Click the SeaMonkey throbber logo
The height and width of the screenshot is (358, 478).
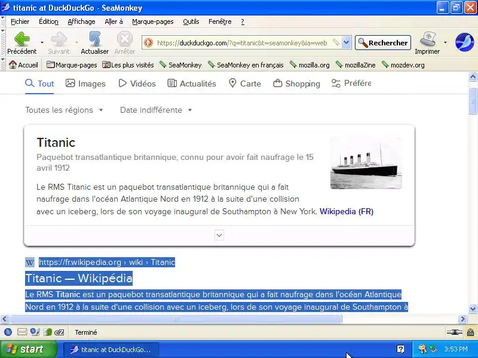coord(465,42)
